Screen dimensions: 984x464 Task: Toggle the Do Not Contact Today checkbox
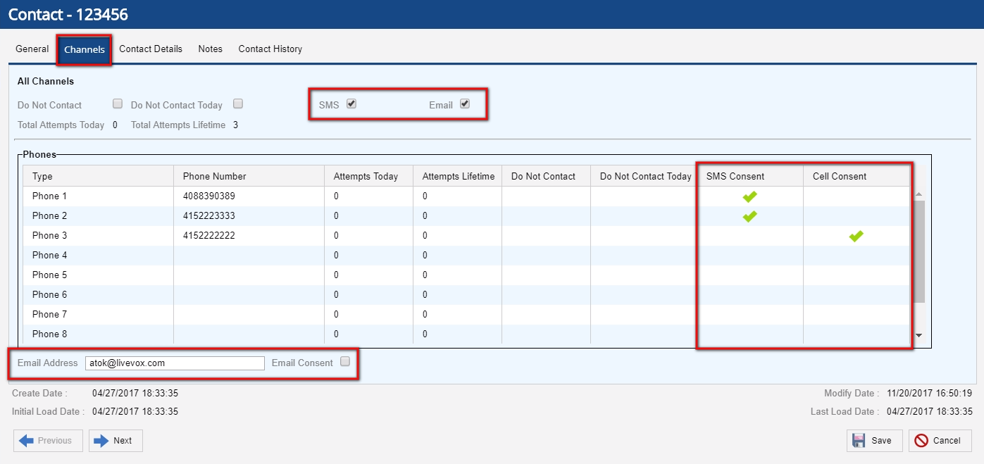point(238,104)
